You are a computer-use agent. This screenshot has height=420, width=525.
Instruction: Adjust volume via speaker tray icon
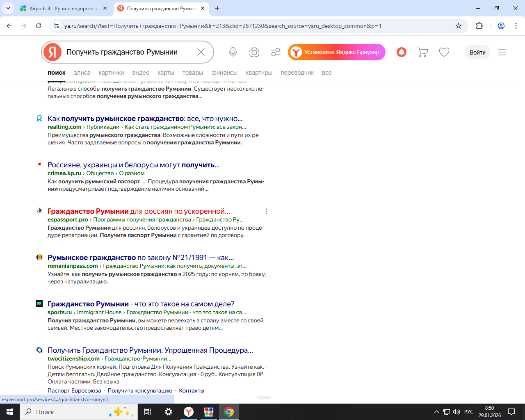click(x=457, y=412)
